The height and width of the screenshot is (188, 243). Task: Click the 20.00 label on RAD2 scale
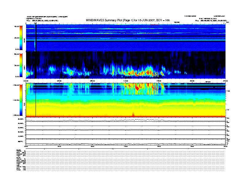[x=17, y=38]
